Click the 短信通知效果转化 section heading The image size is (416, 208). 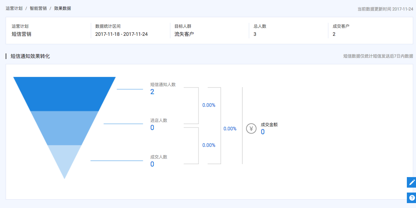coord(30,56)
